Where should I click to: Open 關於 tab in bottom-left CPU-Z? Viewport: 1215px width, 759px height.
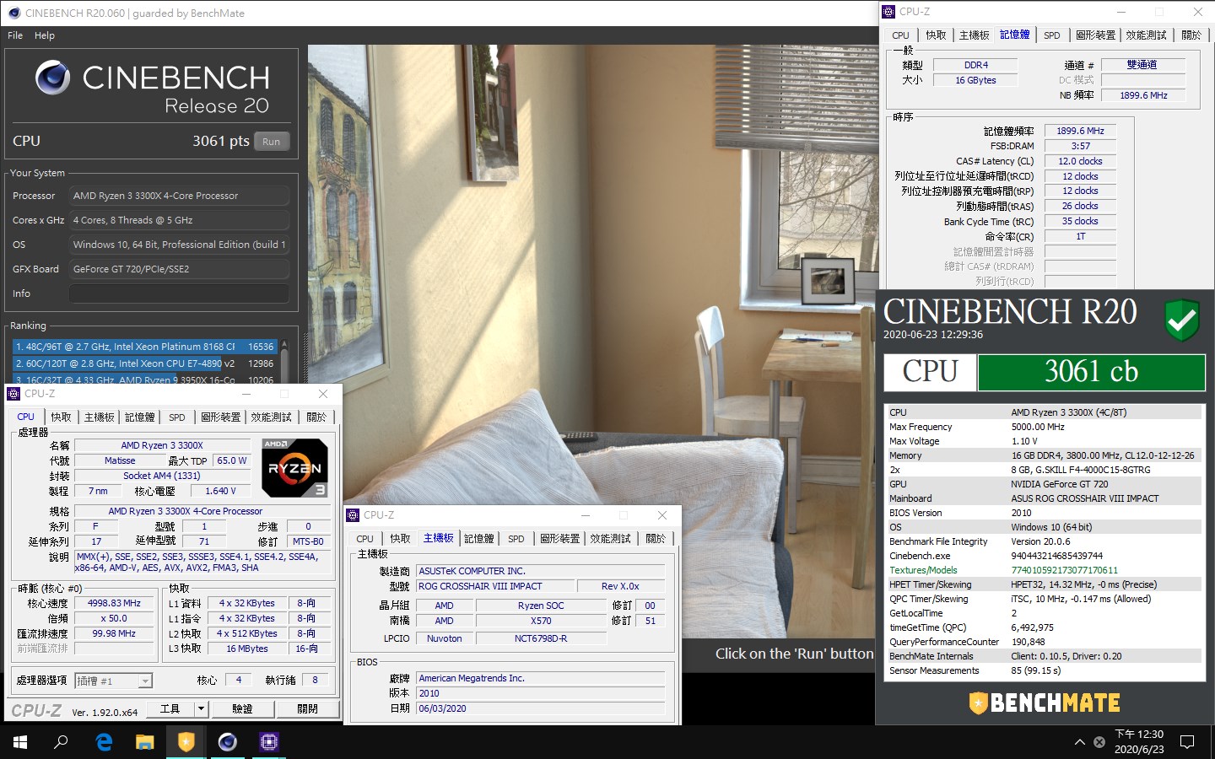tap(316, 417)
